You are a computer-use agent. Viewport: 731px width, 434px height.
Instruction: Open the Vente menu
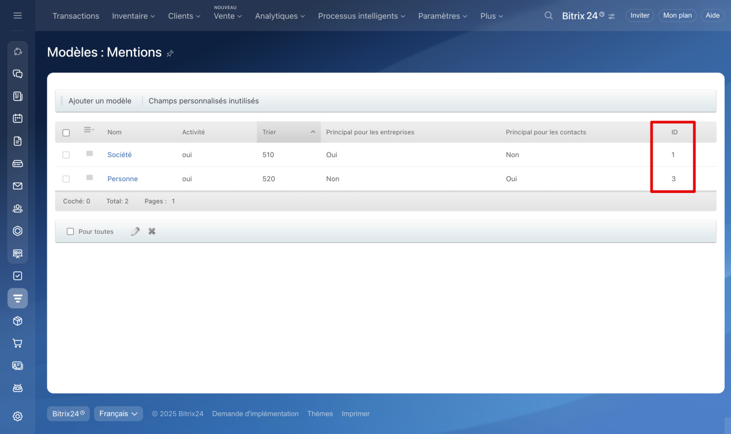(x=228, y=16)
